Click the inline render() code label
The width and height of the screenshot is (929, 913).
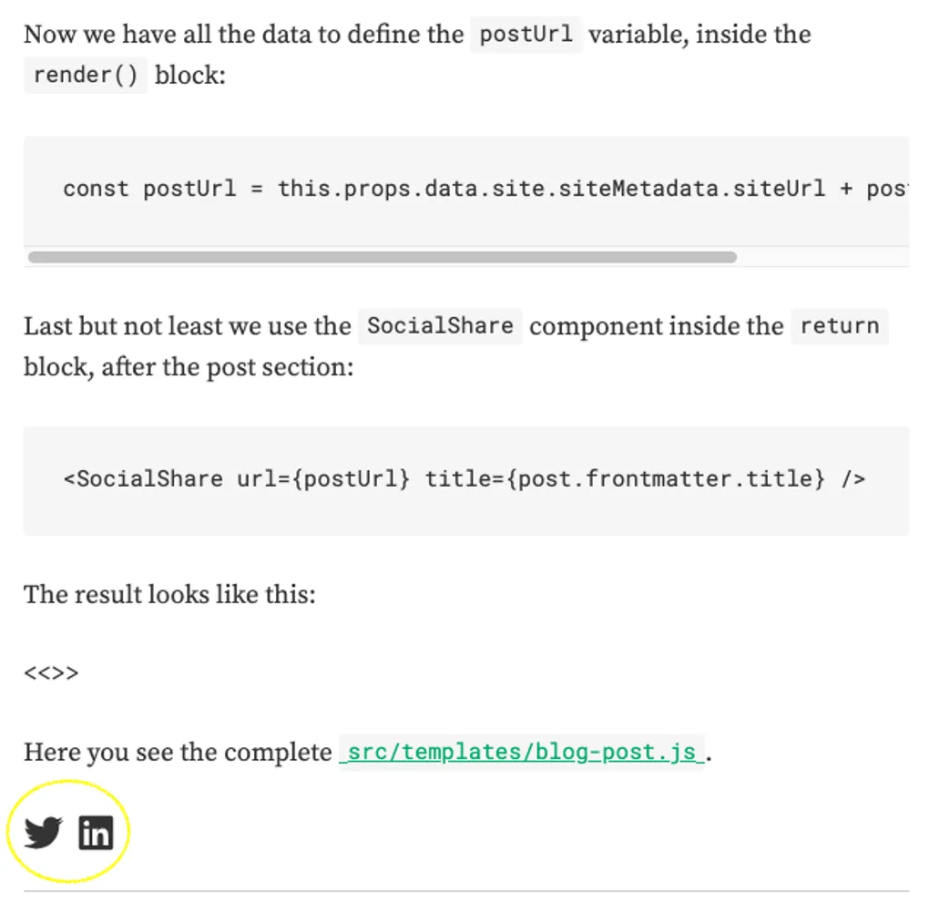point(85,75)
